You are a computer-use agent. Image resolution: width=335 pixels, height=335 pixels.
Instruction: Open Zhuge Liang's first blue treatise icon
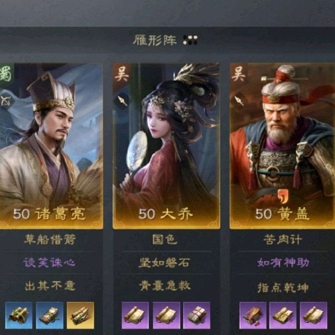[x=19, y=315]
